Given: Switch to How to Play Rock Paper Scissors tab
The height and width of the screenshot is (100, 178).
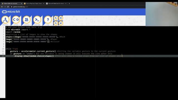Looking at the screenshot, I should tap(34, 4).
